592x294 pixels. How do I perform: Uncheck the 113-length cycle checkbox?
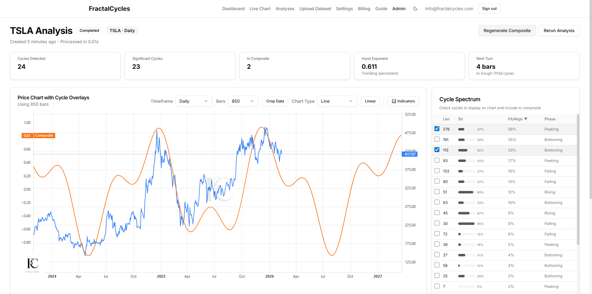pos(437,150)
